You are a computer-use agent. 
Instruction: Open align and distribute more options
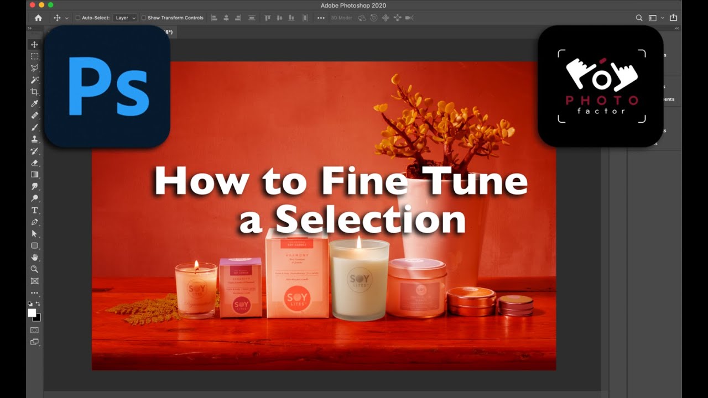tap(321, 18)
